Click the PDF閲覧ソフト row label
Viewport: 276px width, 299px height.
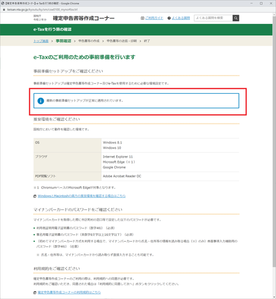click(45, 176)
